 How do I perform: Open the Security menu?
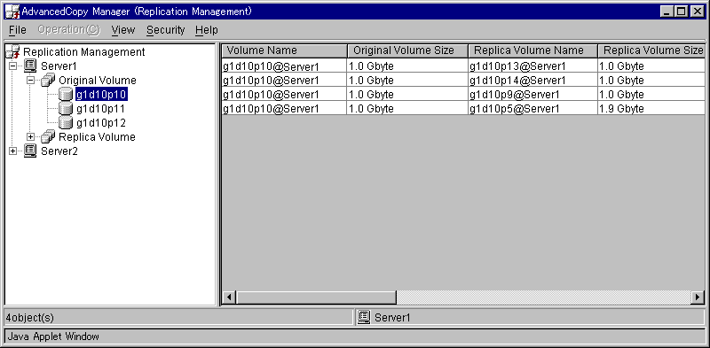[166, 30]
